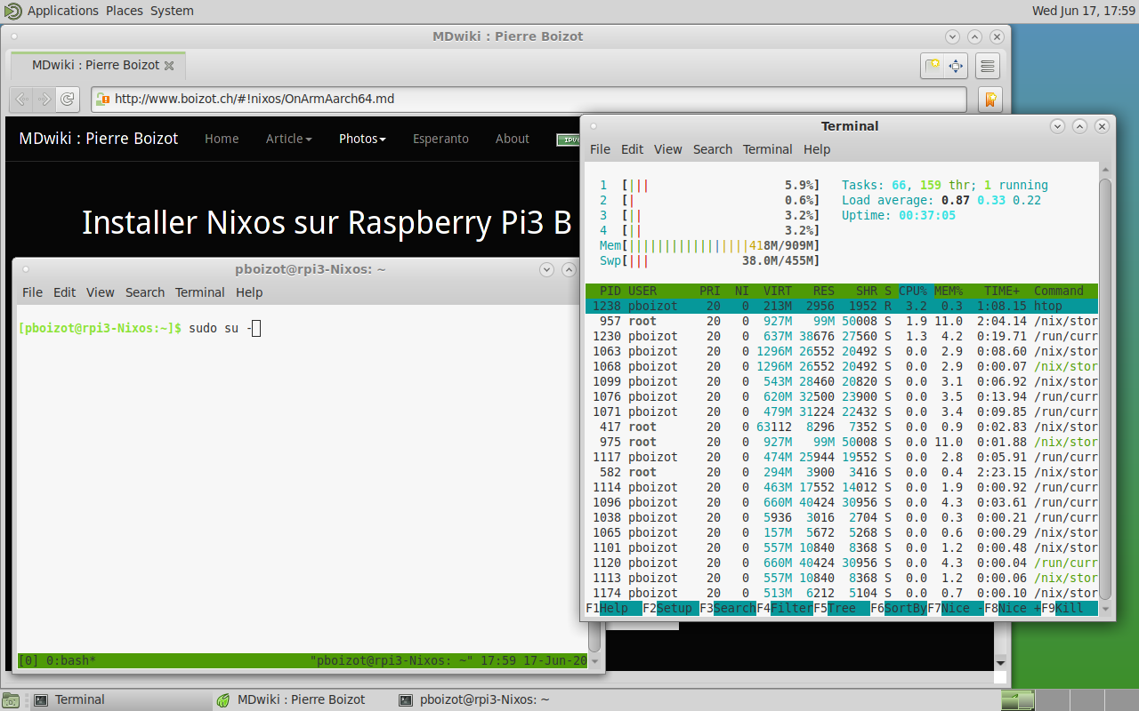
Task: Click the htop Terminal vertical scrollbar
Action: click(1105, 387)
